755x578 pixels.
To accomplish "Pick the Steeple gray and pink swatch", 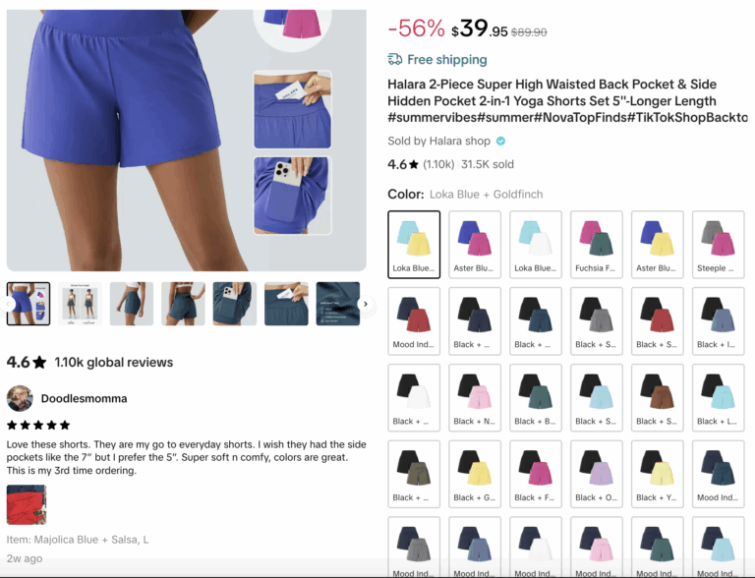I will click(x=719, y=244).
